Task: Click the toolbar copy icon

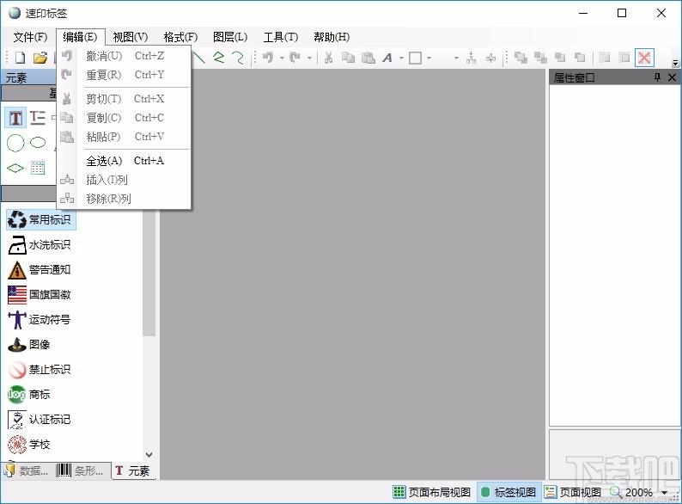Action: [x=348, y=58]
